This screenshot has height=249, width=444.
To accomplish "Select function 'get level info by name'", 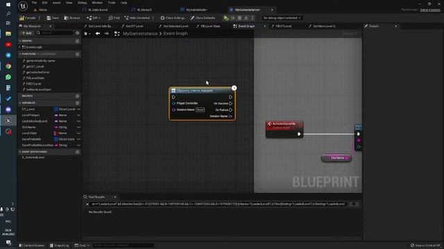I will coord(40,61).
